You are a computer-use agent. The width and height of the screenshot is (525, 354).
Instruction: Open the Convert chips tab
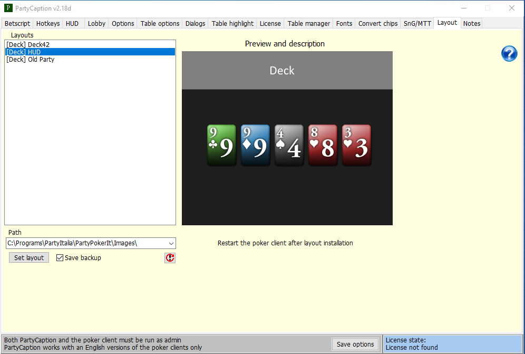tap(378, 23)
